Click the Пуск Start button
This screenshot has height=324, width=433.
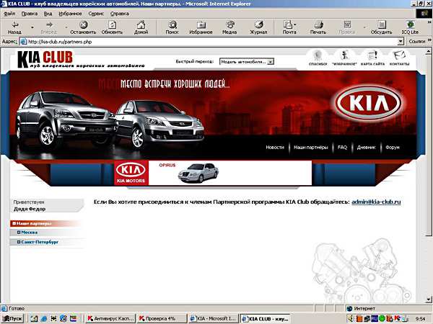pyautogui.click(x=13, y=318)
